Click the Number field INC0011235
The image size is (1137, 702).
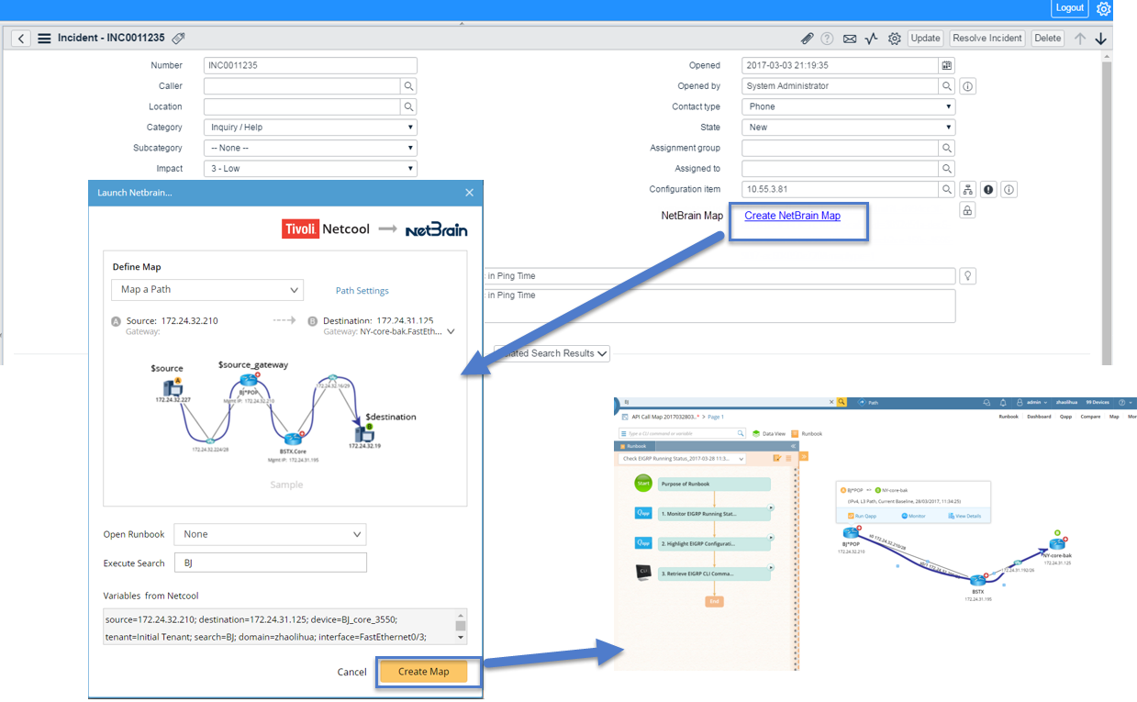[x=310, y=65]
